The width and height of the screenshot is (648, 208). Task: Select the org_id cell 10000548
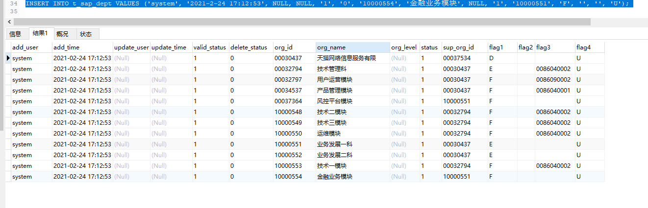294,112
